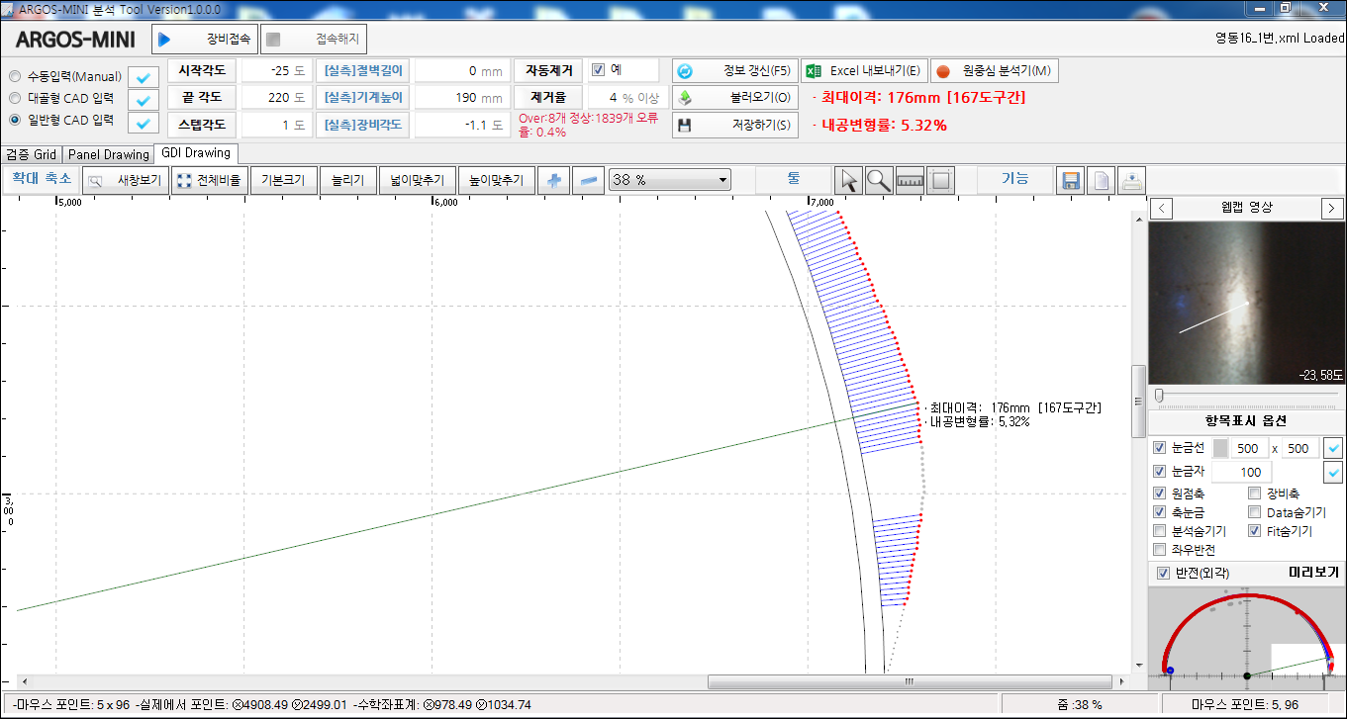Click the [실측]기계높이 value field

(461, 98)
